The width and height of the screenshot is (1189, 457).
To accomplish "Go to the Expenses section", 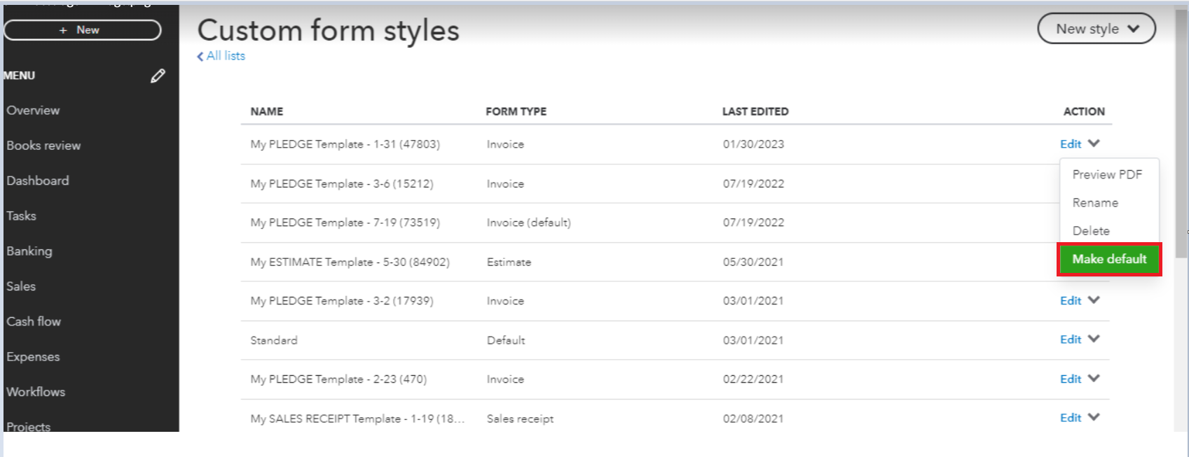I will tap(32, 356).
